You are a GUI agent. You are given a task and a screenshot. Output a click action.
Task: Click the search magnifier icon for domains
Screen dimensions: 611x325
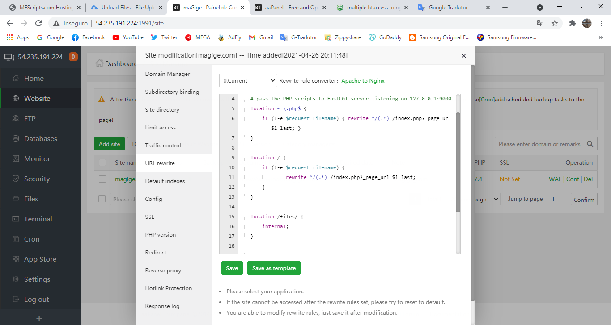point(590,144)
